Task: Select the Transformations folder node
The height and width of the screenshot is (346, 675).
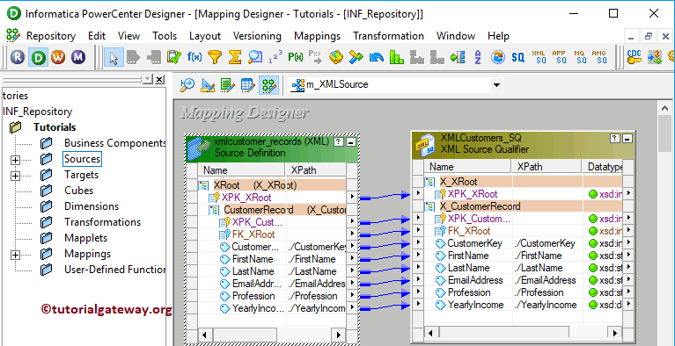Action: 102,222
